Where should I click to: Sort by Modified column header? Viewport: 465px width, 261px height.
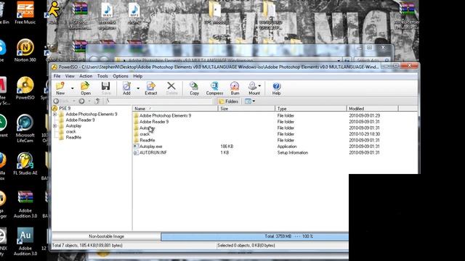[x=373, y=109]
